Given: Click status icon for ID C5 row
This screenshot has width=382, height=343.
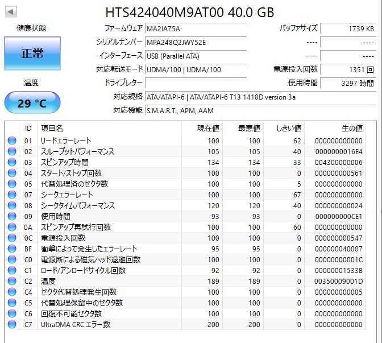Looking at the screenshot, I should 12,303.
